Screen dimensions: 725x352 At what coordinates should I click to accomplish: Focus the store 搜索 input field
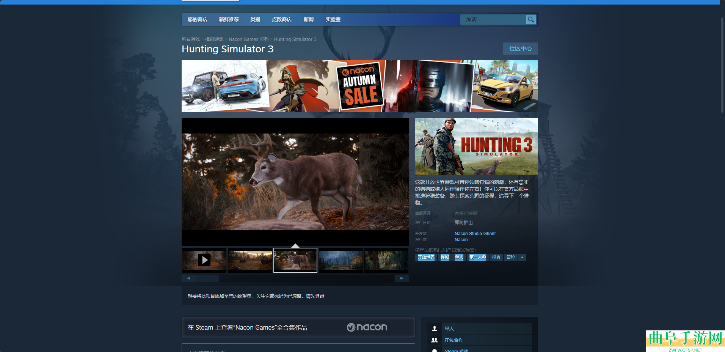[493, 20]
